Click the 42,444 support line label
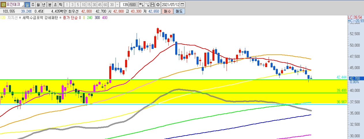Image resolution: width=364 pixels, height=139 pixels. pyautogui.click(x=342, y=77)
